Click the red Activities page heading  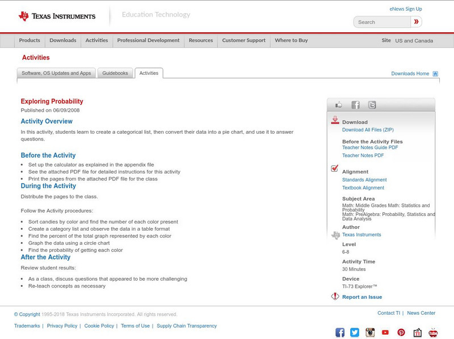pyautogui.click(x=36, y=58)
